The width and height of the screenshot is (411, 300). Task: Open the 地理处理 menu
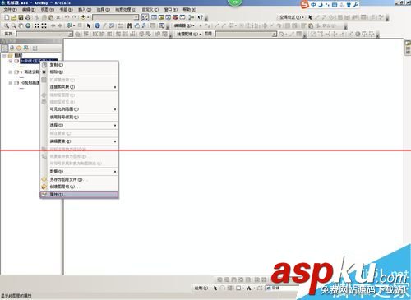click(x=126, y=10)
